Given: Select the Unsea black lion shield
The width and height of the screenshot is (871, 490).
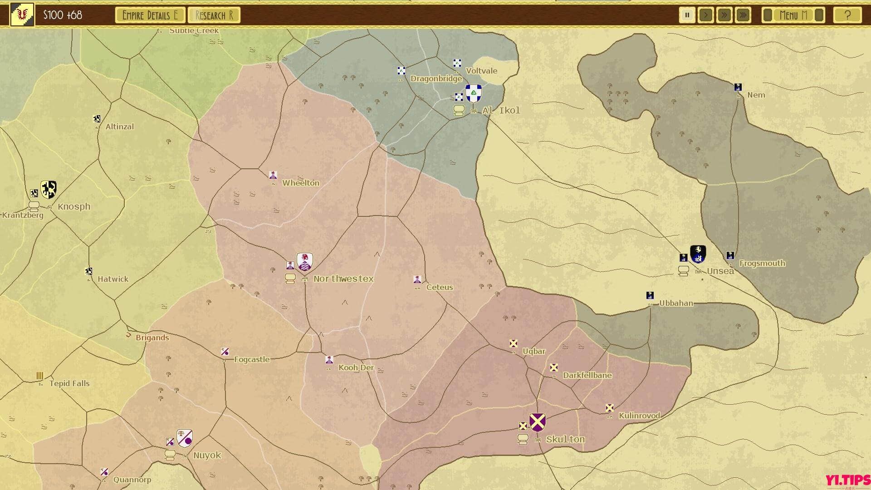Looking at the screenshot, I should point(698,254).
